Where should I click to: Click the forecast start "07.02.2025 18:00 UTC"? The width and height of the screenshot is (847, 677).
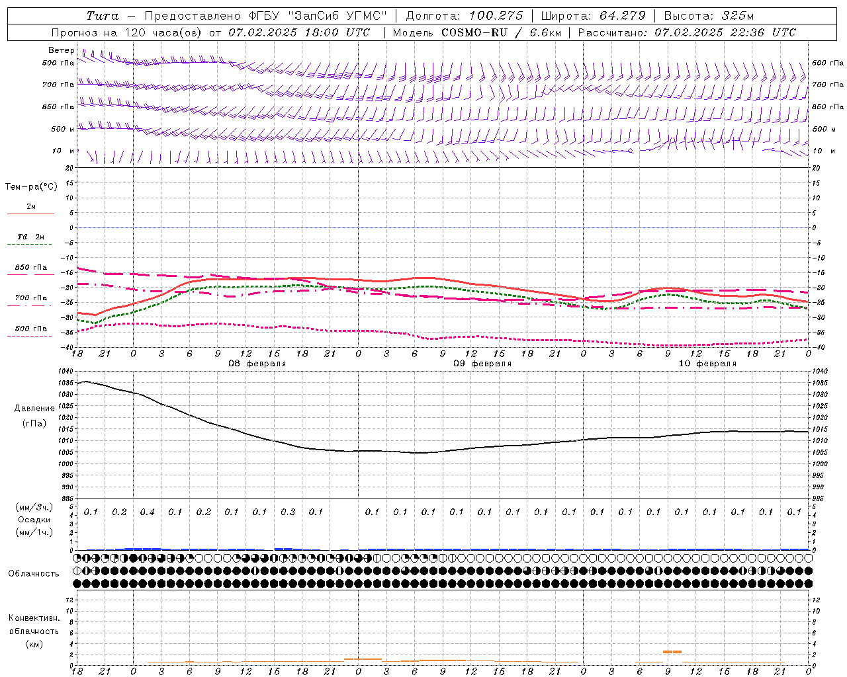[299, 32]
